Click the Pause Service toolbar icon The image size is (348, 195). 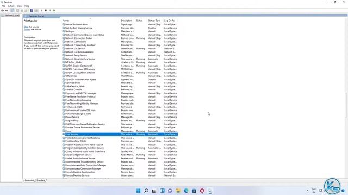coord(49,10)
